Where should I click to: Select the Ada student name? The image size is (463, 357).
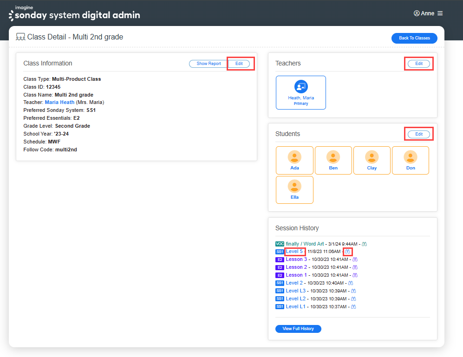pyautogui.click(x=294, y=168)
